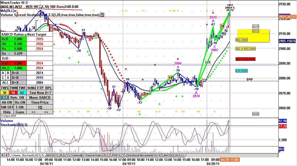Toggle the SW OFF switch
The height and width of the screenshot is (166, 297).
[x=7, y=107]
